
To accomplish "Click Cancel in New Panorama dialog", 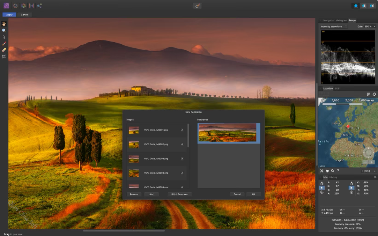I will pyautogui.click(x=237, y=194).
